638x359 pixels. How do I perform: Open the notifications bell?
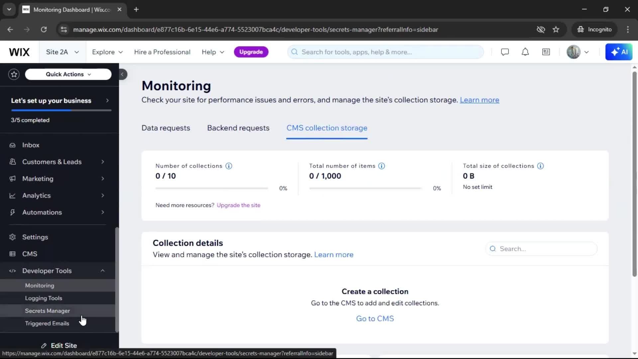tap(525, 52)
